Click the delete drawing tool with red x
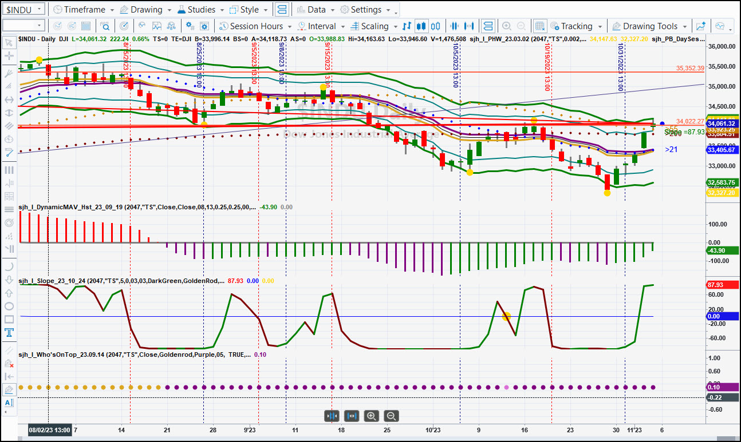Viewport: 741px width, 442px height. tap(9, 363)
